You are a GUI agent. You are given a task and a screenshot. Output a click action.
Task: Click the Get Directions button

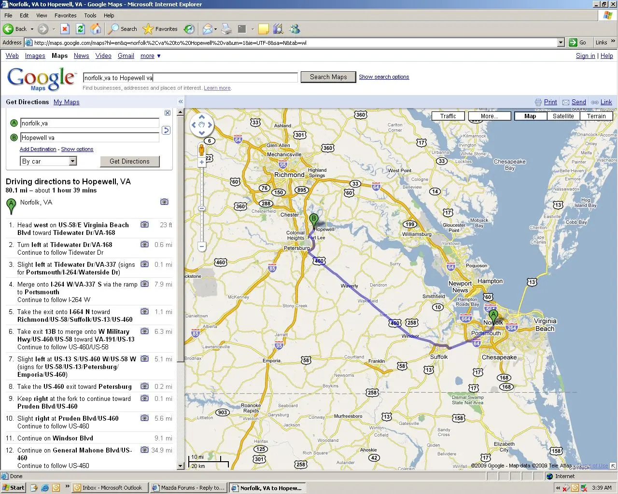coord(129,161)
